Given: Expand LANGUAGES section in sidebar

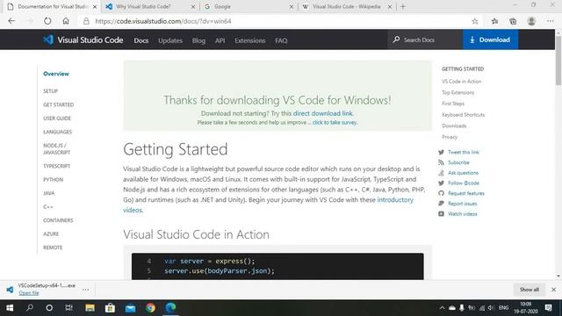Looking at the screenshot, I should tap(57, 132).
